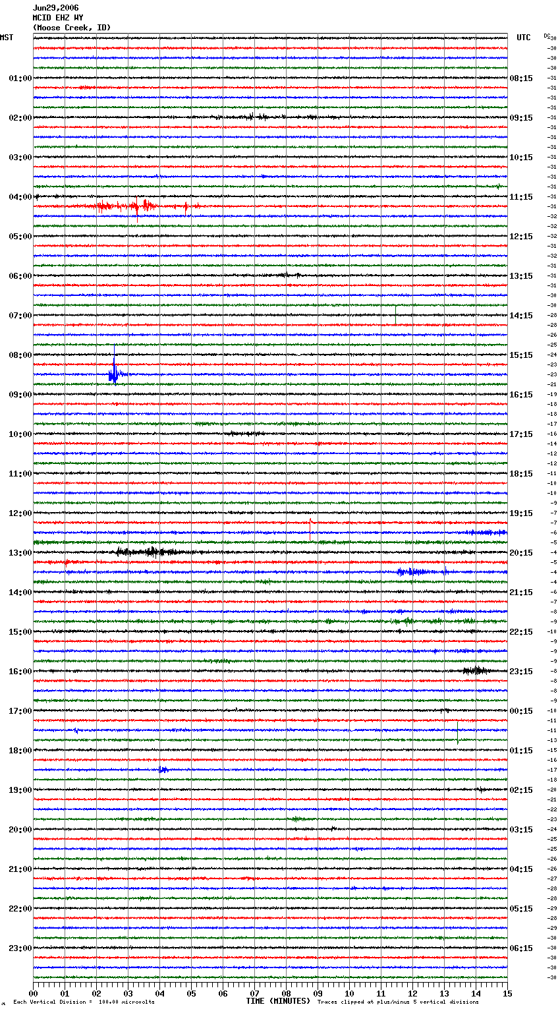Click the 02:15 UTC row label
Screen dimensions: 560x1011
521,790
